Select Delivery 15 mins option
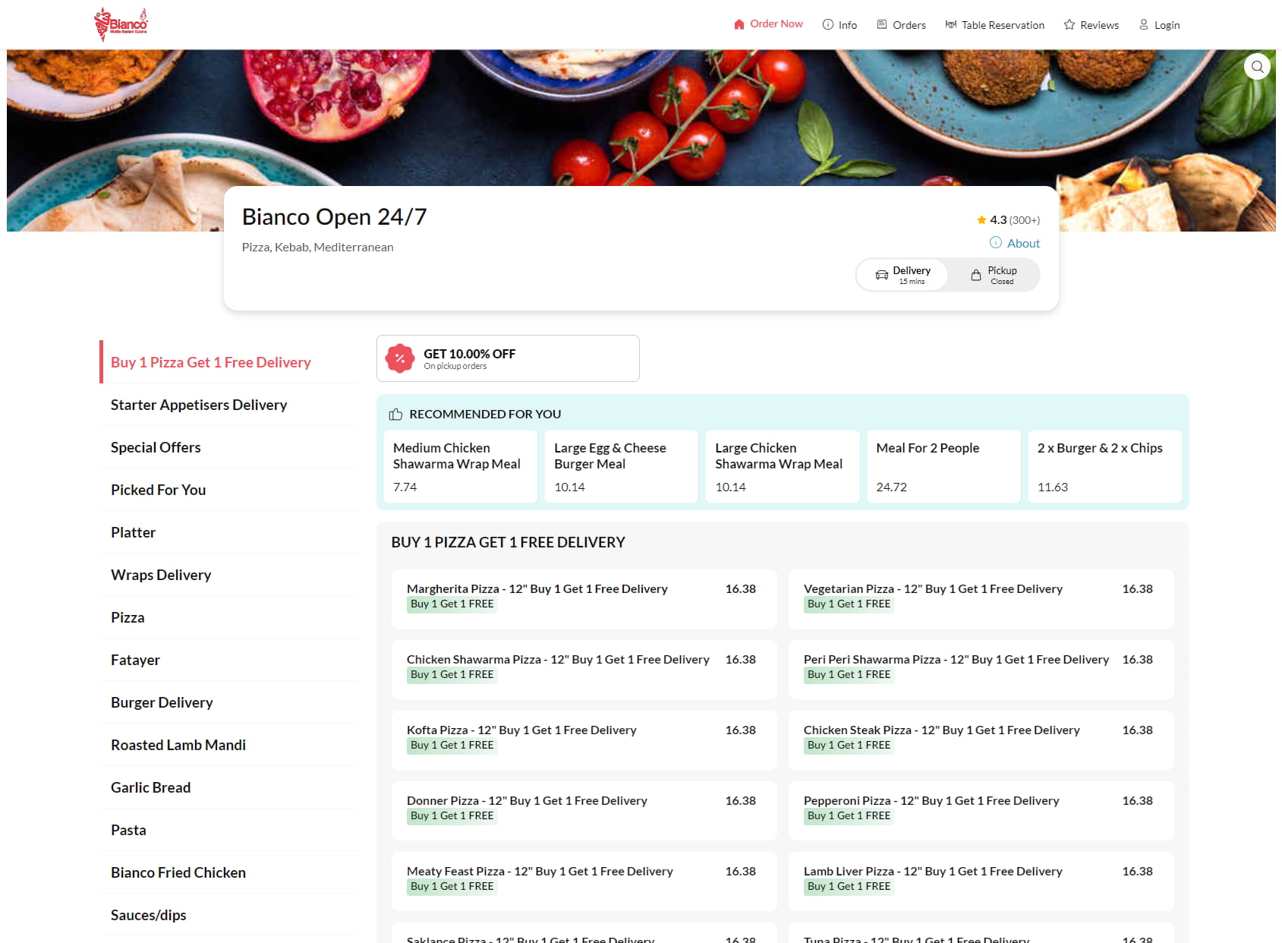This screenshot has width=1282, height=943. 902,275
